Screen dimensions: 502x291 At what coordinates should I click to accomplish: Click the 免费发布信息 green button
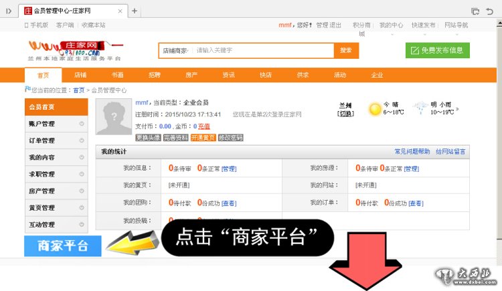[x=437, y=50]
